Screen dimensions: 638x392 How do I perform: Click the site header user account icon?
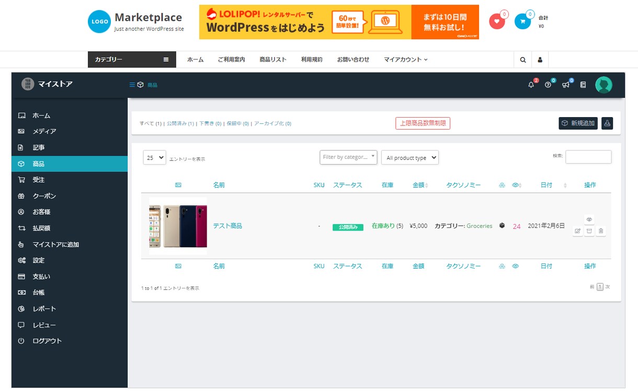click(540, 60)
